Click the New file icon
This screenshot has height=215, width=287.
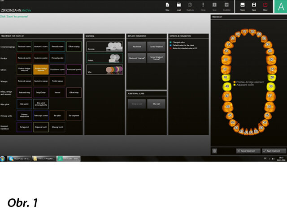click(167, 5)
